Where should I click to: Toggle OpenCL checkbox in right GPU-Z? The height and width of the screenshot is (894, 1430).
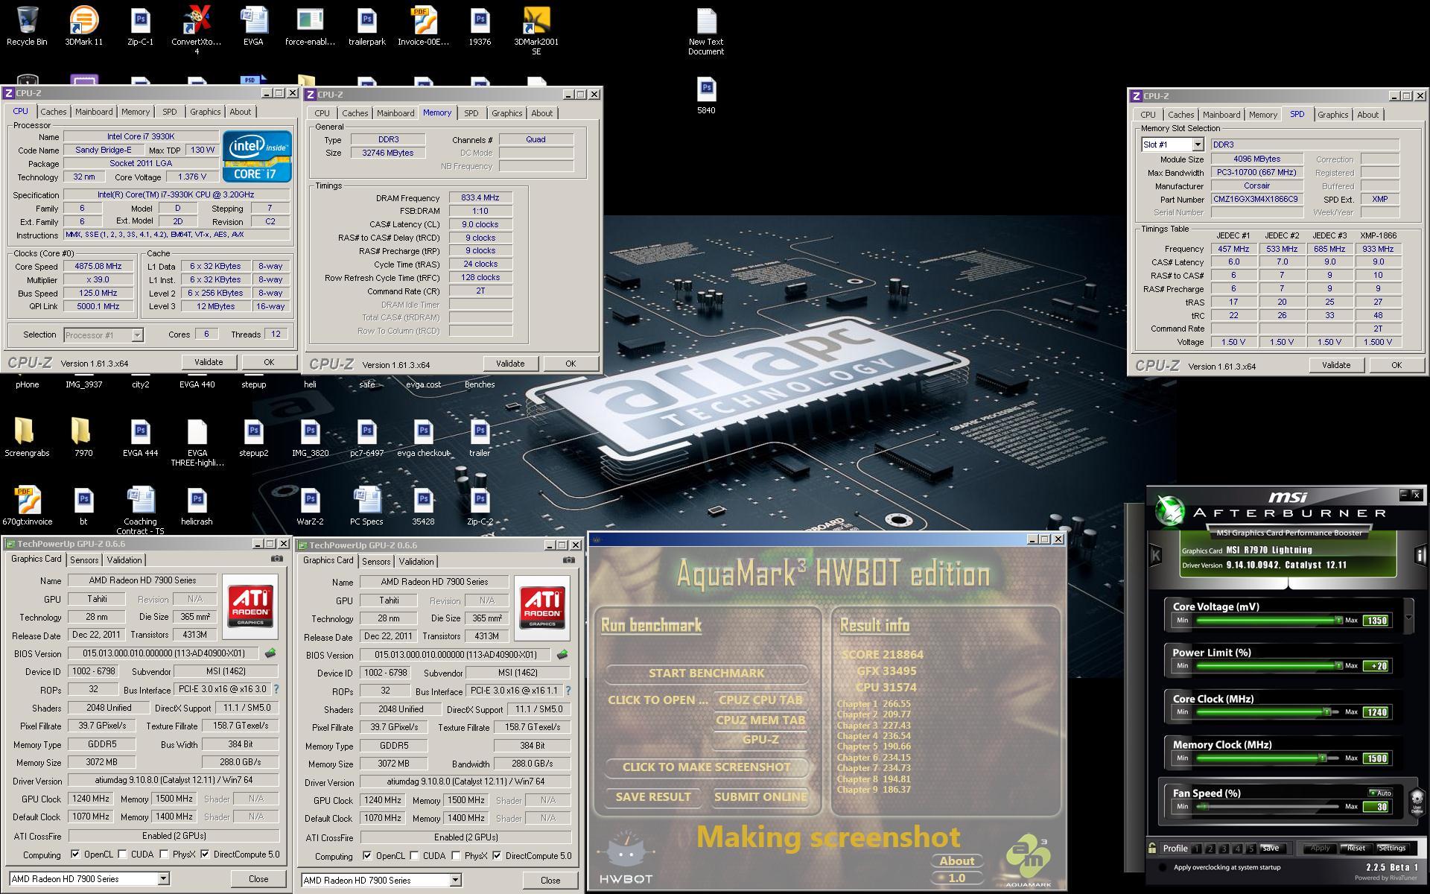pyautogui.click(x=367, y=856)
